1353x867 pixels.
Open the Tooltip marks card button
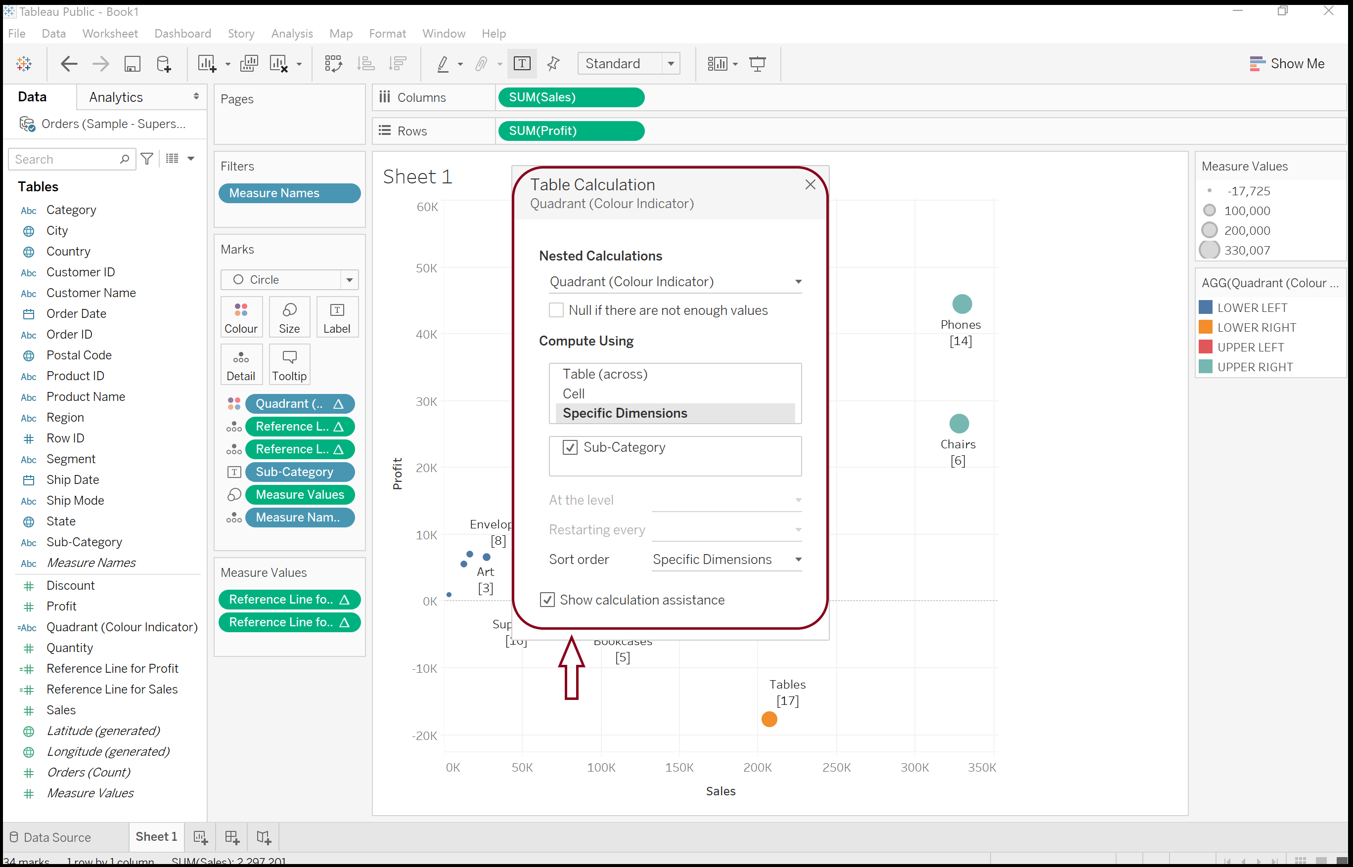pos(289,365)
